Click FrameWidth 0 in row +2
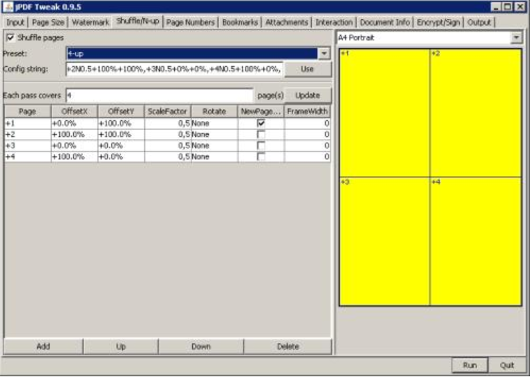530x377 pixels. pyautogui.click(x=307, y=134)
